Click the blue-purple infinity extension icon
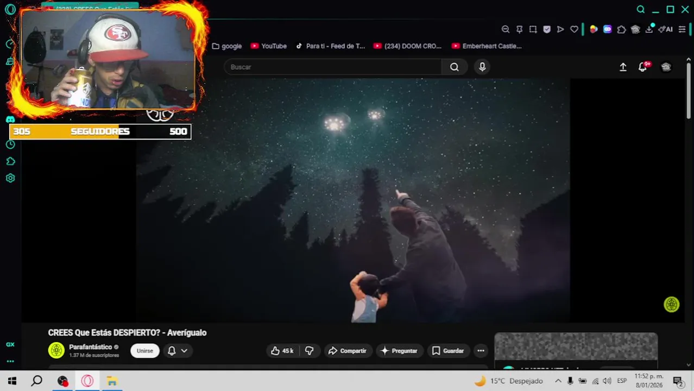694x391 pixels. coord(608,29)
